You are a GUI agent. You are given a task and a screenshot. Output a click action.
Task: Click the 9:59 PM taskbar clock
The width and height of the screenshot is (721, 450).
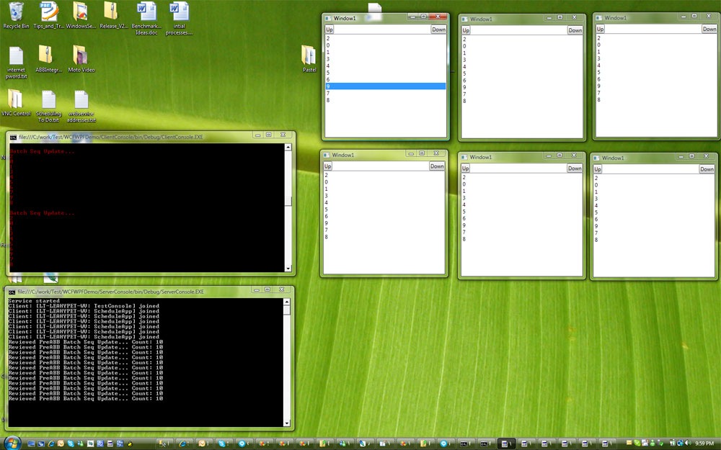pyautogui.click(x=704, y=443)
